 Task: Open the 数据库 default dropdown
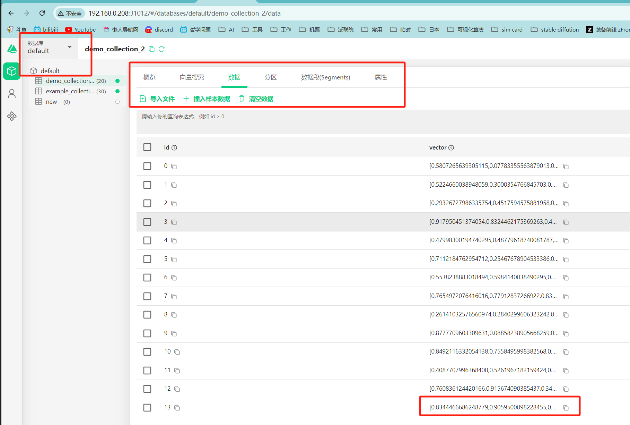pos(50,47)
